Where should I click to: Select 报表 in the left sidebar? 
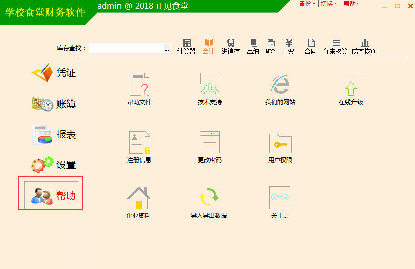click(54, 134)
